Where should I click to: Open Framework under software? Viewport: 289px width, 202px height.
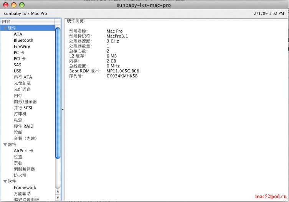pos(25,187)
